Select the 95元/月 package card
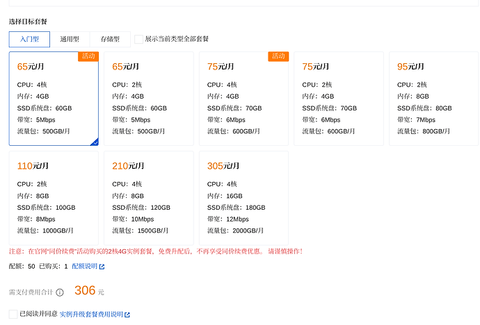Image resolution: width=480 pixels, height=325 pixels. tap(434, 99)
